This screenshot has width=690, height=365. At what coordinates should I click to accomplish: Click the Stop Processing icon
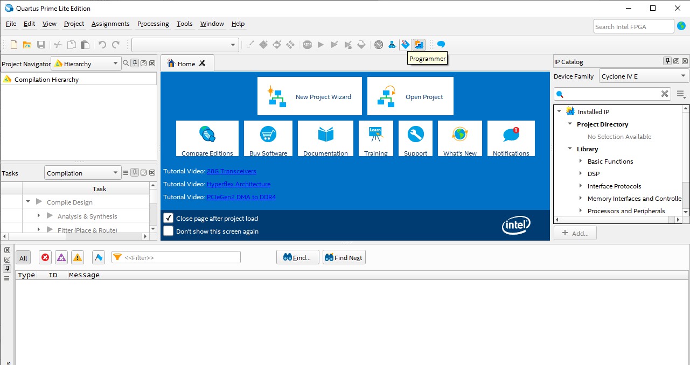tap(307, 45)
